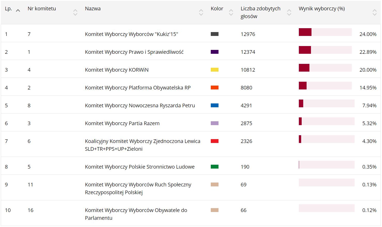Click the green Polskie Stronnictwo Ludowe swatch
The height and width of the screenshot is (227, 382).
pyautogui.click(x=214, y=167)
